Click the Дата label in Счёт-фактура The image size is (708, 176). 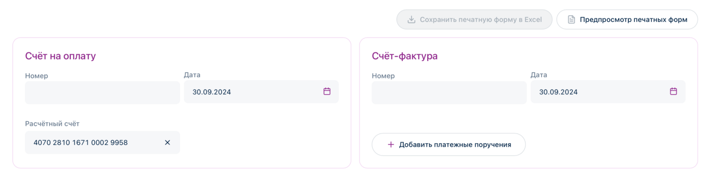click(539, 75)
